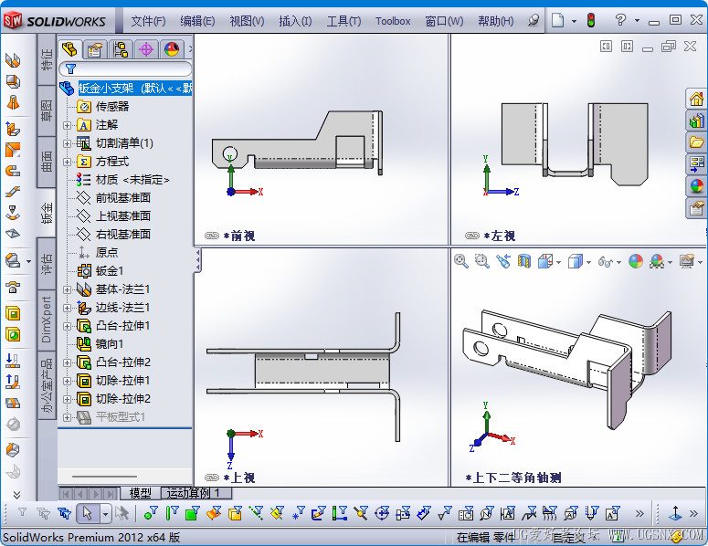Image resolution: width=708 pixels, height=546 pixels.
Task: Open the 文件(F) menu
Action: tap(148, 21)
